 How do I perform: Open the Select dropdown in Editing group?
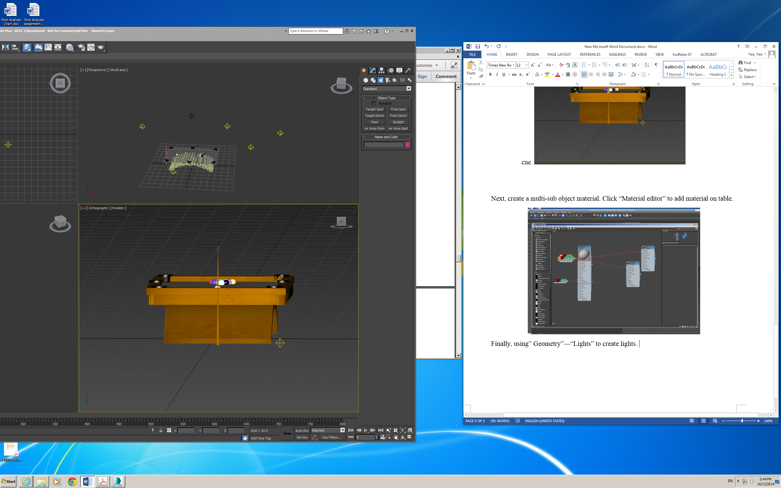click(x=748, y=77)
